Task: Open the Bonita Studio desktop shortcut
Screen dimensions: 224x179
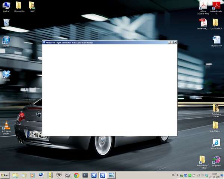Action: (216, 144)
